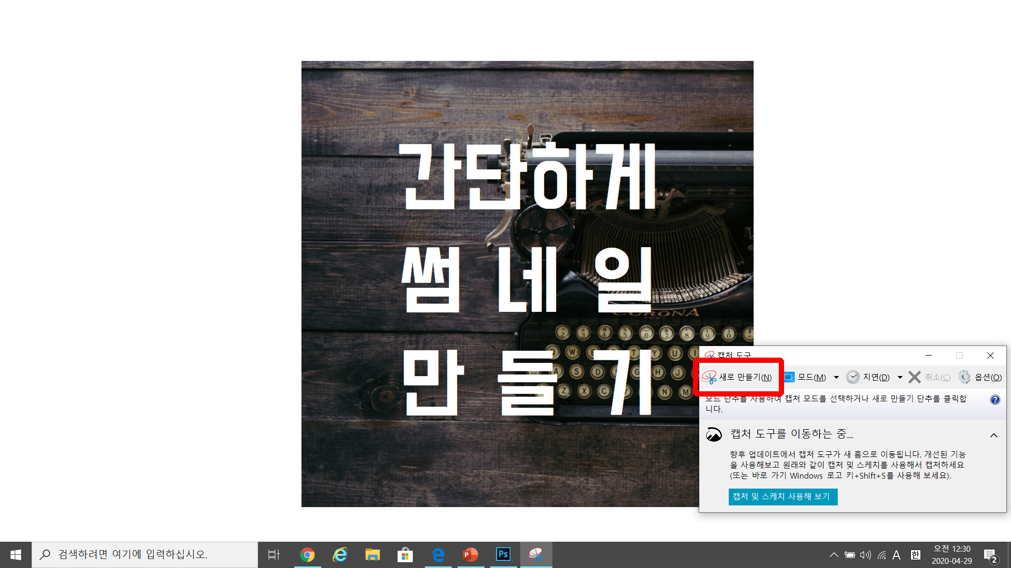Open the Windows Start menu
This screenshot has width=1011, height=568.
[x=15, y=554]
